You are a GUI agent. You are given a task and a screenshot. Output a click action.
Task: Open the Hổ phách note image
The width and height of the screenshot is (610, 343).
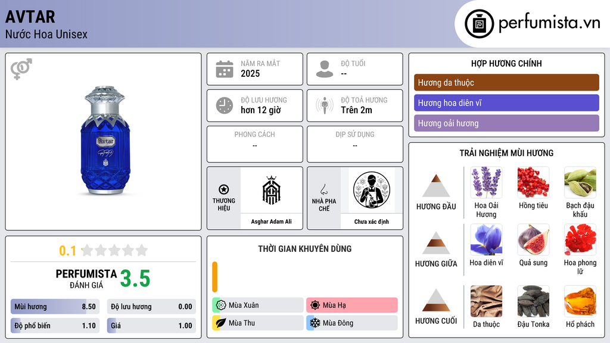[580, 301]
